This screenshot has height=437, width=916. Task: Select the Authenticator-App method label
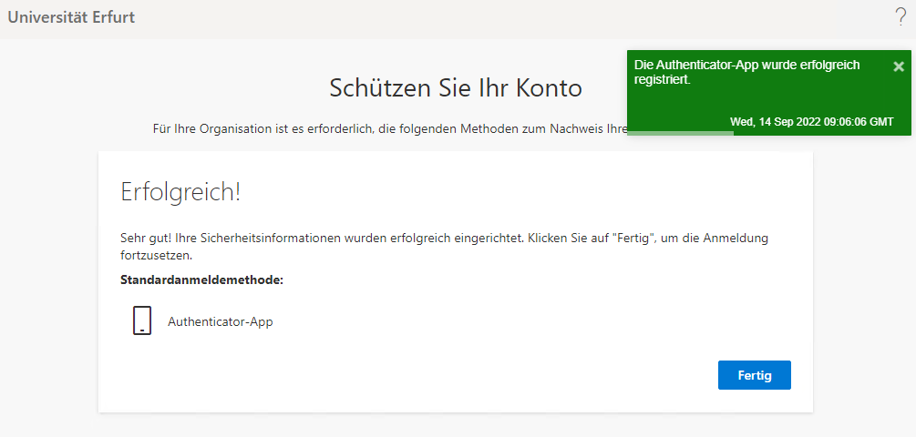click(x=220, y=321)
